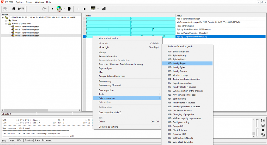Click the RAW toolbar button
The height and width of the screenshot is (145, 267).
tap(21, 9)
